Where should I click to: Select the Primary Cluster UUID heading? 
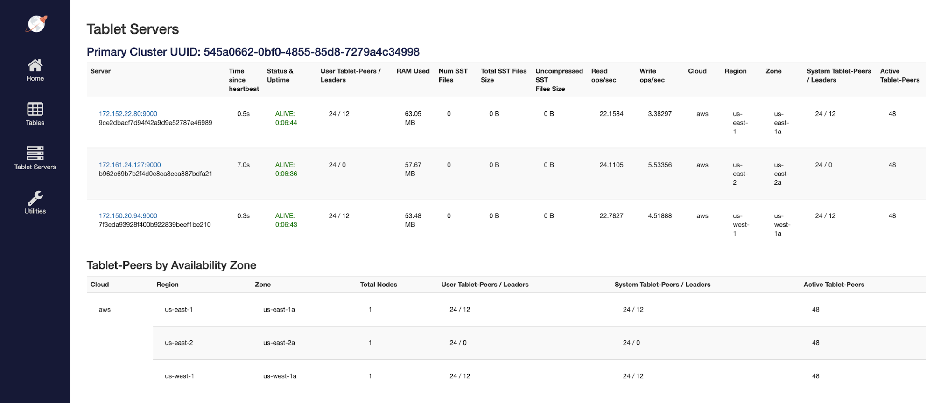(x=253, y=52)
